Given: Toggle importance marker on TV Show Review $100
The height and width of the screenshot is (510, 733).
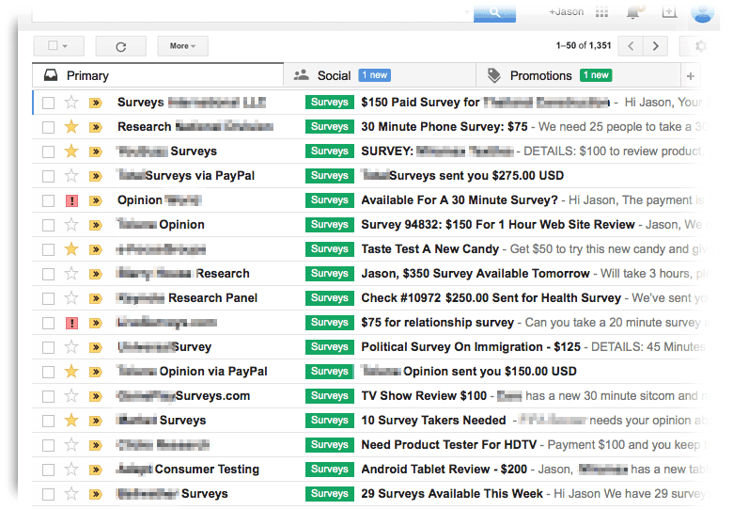Looking at the screenshot, I should [96, 396].
